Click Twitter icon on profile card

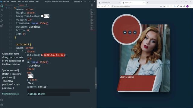135,32
